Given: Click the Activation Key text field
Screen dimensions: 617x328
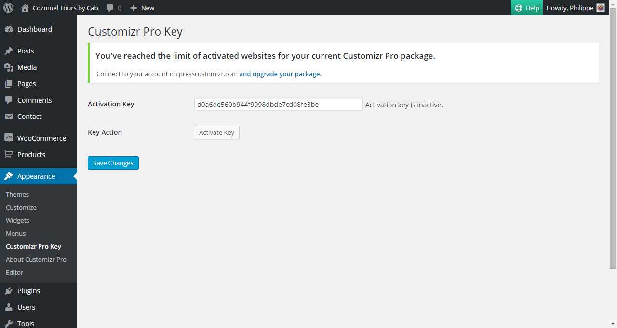Looking at the screenshot, I should click(278, 105).
